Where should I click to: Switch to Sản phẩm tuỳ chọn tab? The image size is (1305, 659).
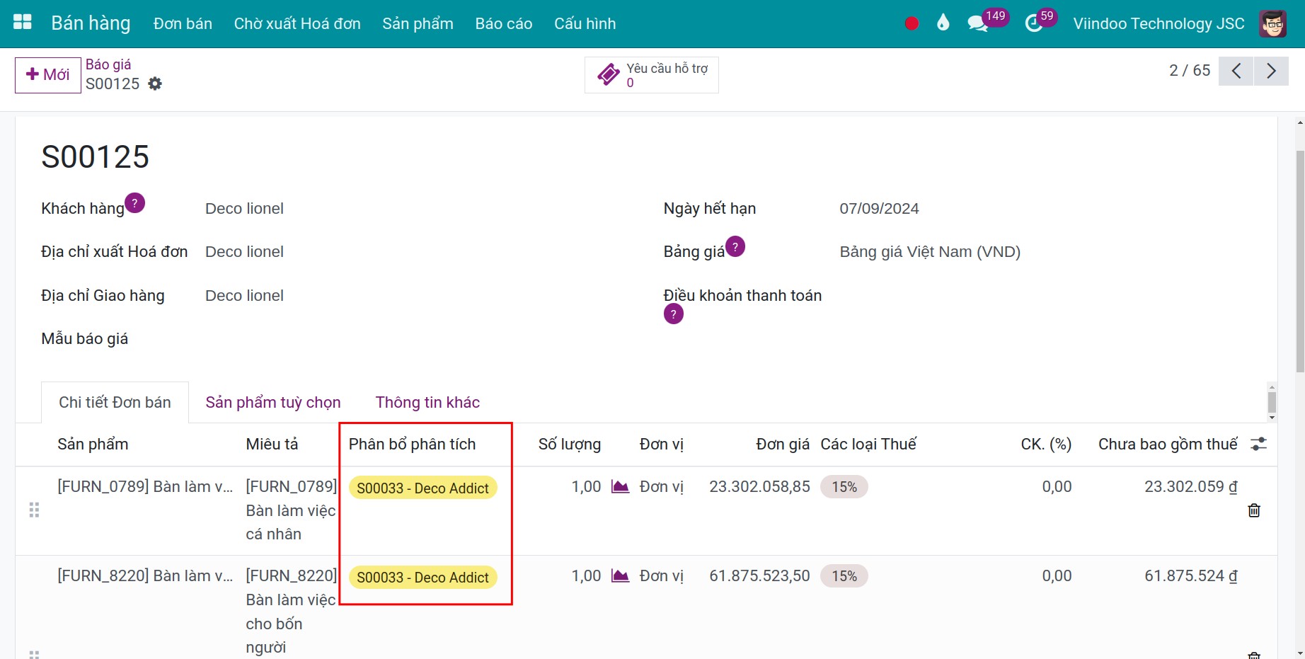coord(273,402)
